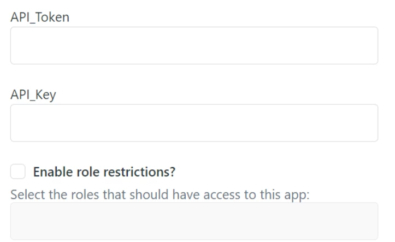Screen dimensions: 395x242
Task: Expand the role access multi-select field
Action: [x=194, y=221]
